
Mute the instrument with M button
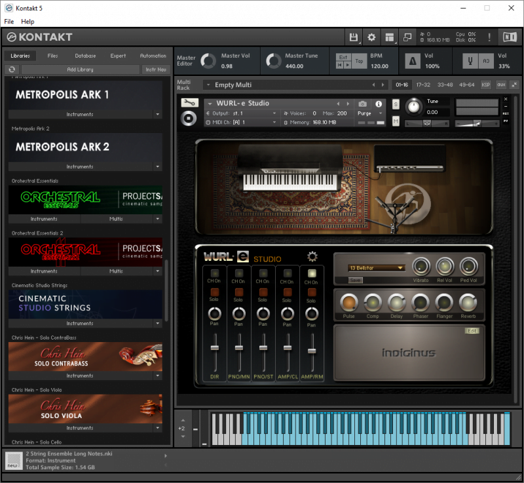(396, 121)
